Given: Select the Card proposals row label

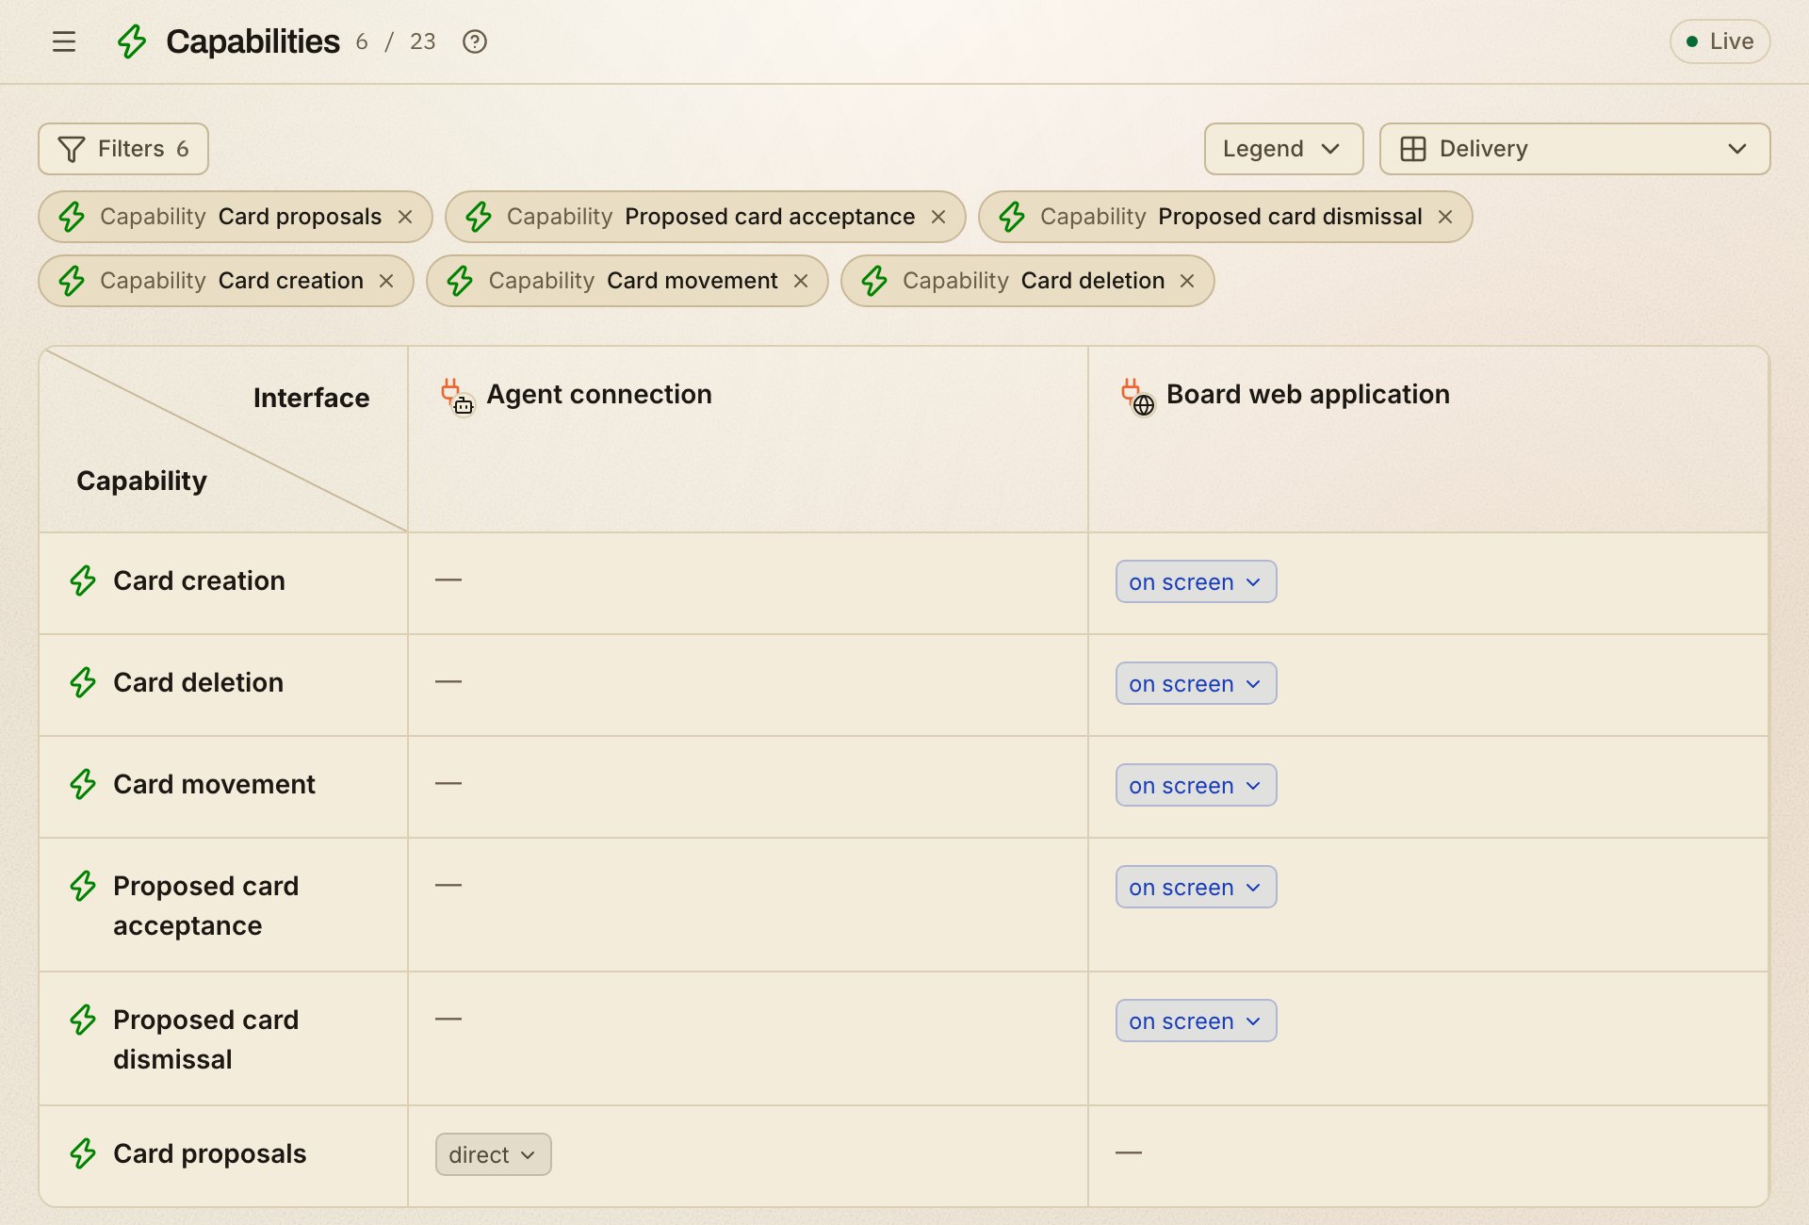Looking at the screenshot, I should 209,1153.
